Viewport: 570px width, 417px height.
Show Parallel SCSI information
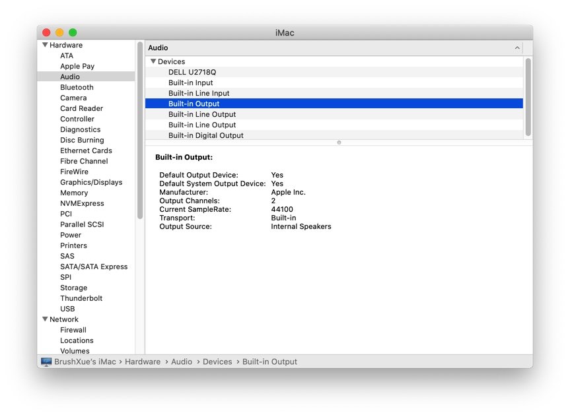click(x=82, y=224)
